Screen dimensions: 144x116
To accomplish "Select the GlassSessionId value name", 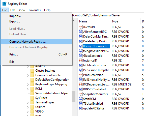I will (93, 56).
